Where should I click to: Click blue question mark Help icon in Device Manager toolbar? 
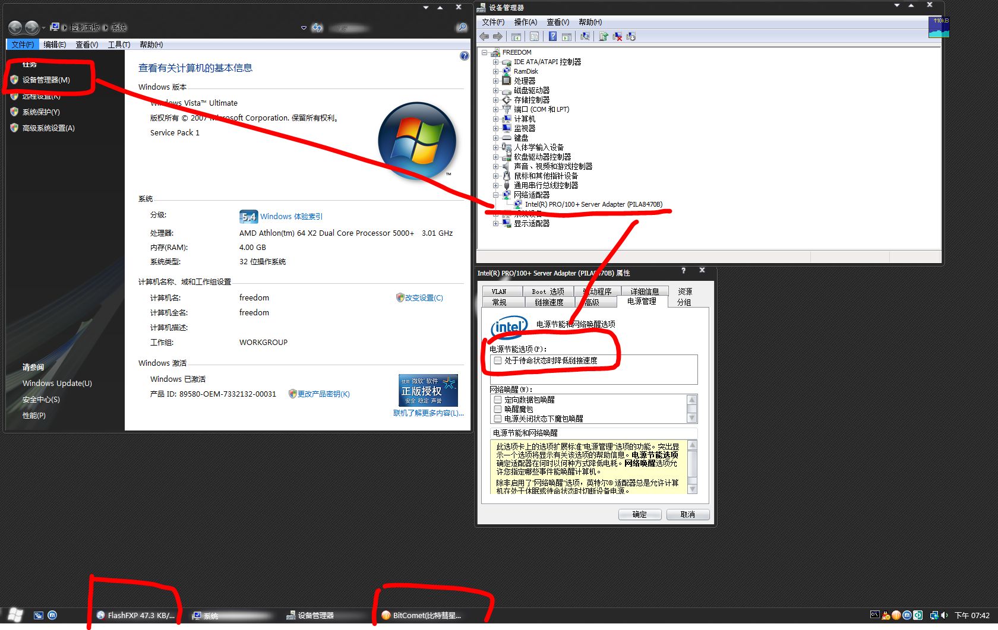click(552, 37)
